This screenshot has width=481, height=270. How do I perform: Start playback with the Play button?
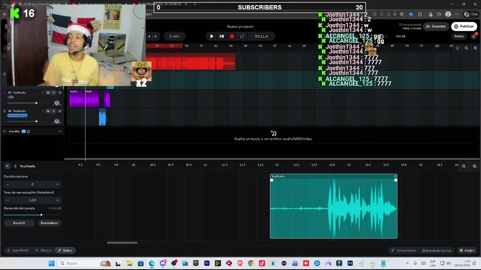point(212,36)
